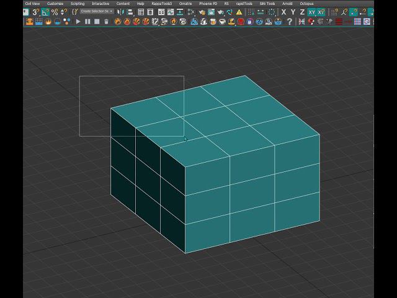Click the Phoenix particle dots icon
Screen dimensions: 397x298
coord(66,22)
